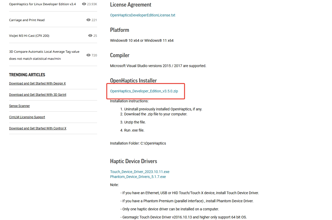Open OpenHaptics for Linux Developer Edition v3.4 article
The height and width of the screenshot is (220, 332).
[x=43, y=4]
